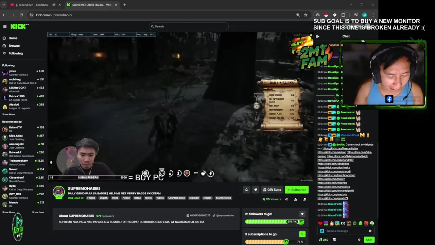
Task: Select the CounterStrike2 stream tag
Action: [x=176, y=198]
